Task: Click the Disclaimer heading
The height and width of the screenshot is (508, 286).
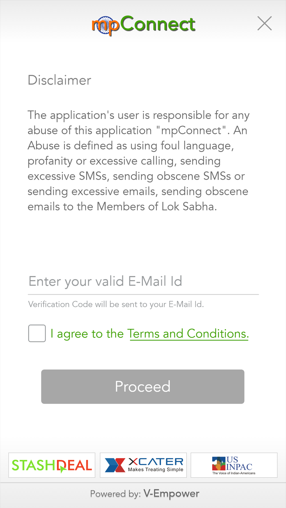Action: click(x=59, y=80)
